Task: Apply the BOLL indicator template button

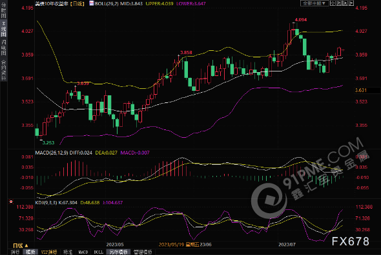Action: click(x=99, y=252)
